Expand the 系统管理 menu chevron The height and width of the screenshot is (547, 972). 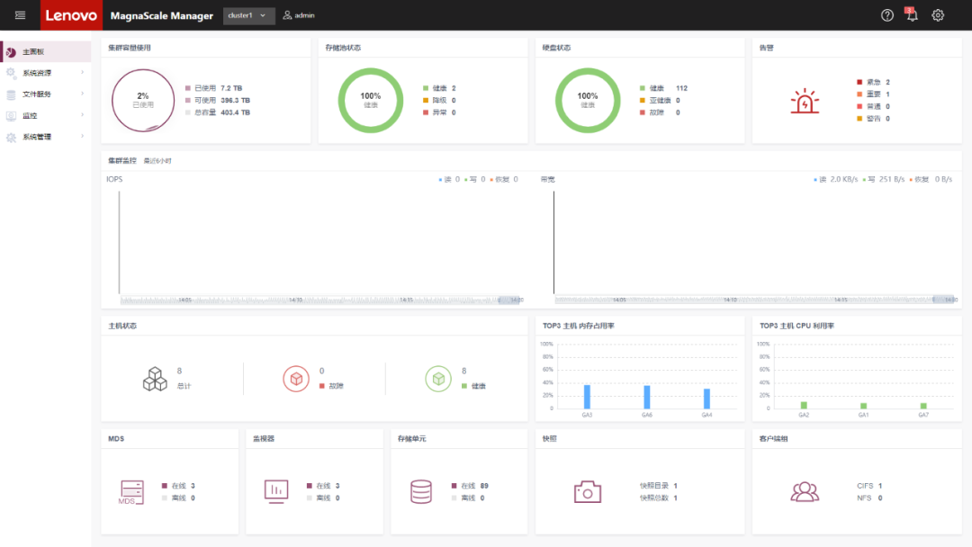tap(83, 136)
